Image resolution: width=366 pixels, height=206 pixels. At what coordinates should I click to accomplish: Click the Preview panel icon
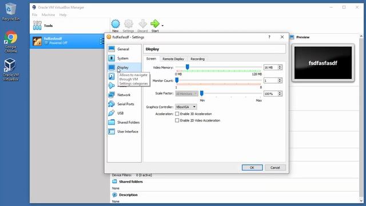click(x=292, y=37)
